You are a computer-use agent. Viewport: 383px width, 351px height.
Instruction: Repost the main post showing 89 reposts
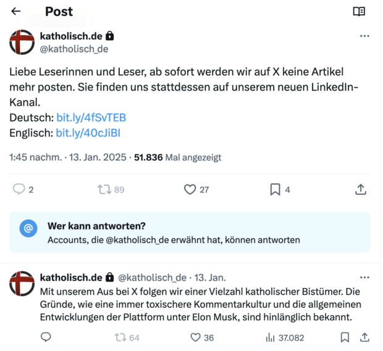(x=104, y=190)
